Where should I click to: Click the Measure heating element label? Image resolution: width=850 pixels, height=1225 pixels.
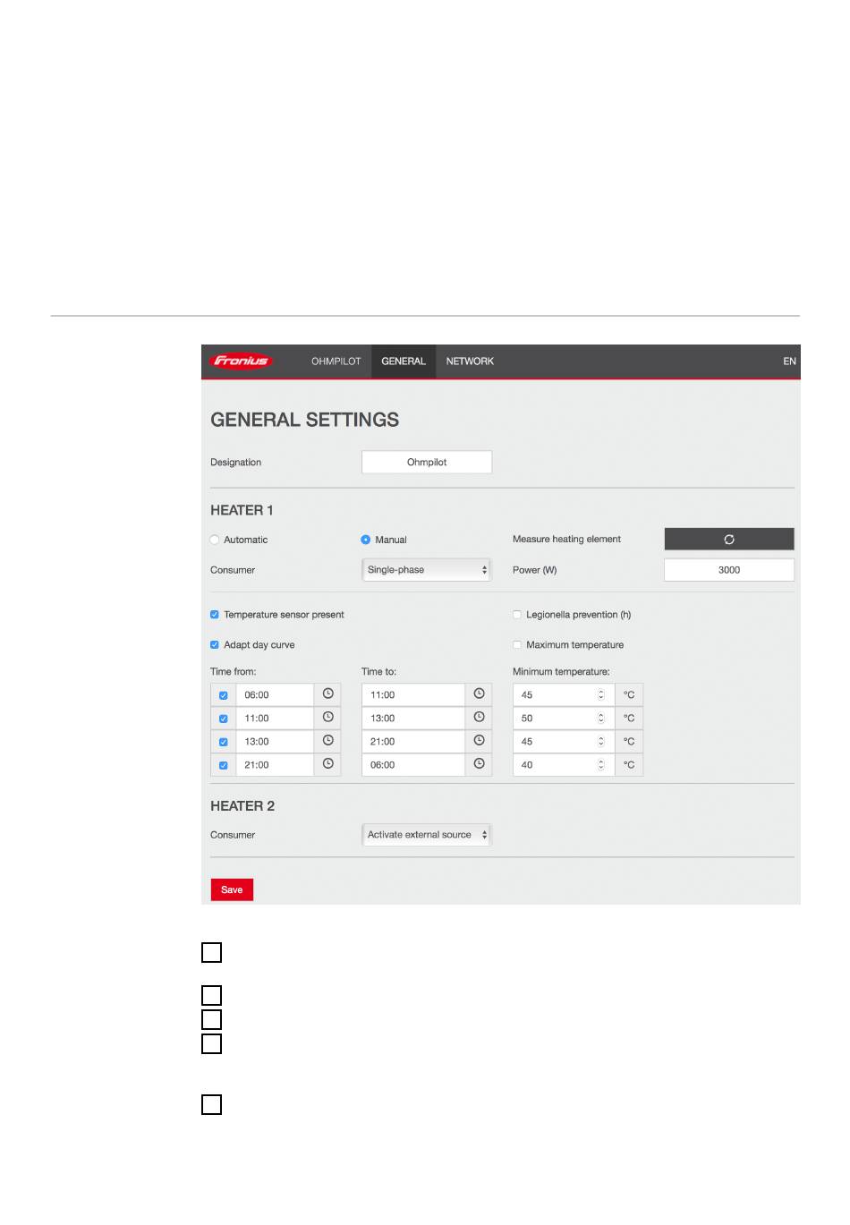(x=566, y=540)
